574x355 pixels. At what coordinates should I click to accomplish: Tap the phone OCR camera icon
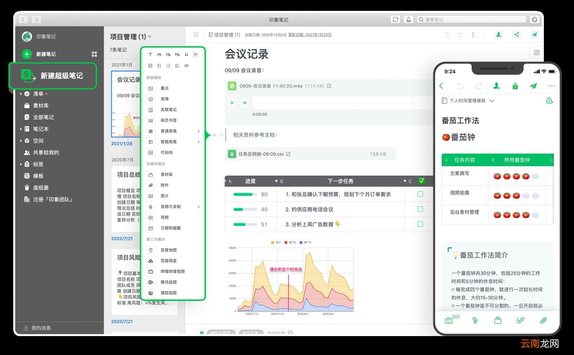(451, 320)
